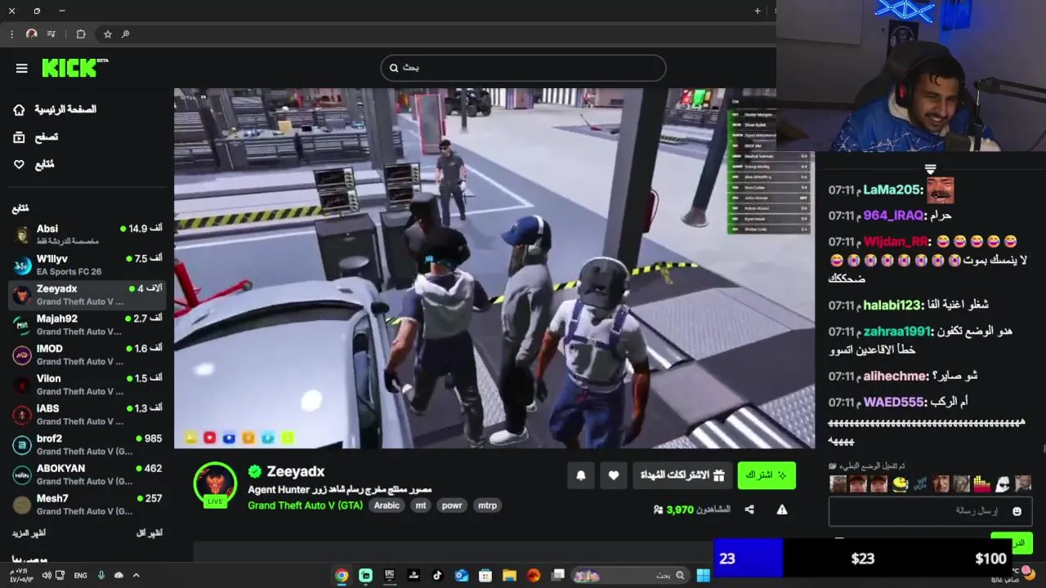The image size is (1046, 588).
Task: Select the Arabic stream tag
Action: (387, 506)
